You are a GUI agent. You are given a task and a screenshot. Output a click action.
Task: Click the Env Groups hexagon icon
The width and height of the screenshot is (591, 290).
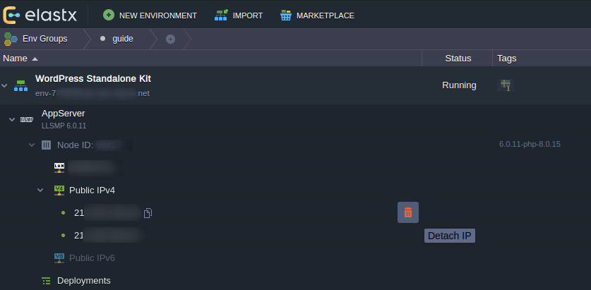11,39
